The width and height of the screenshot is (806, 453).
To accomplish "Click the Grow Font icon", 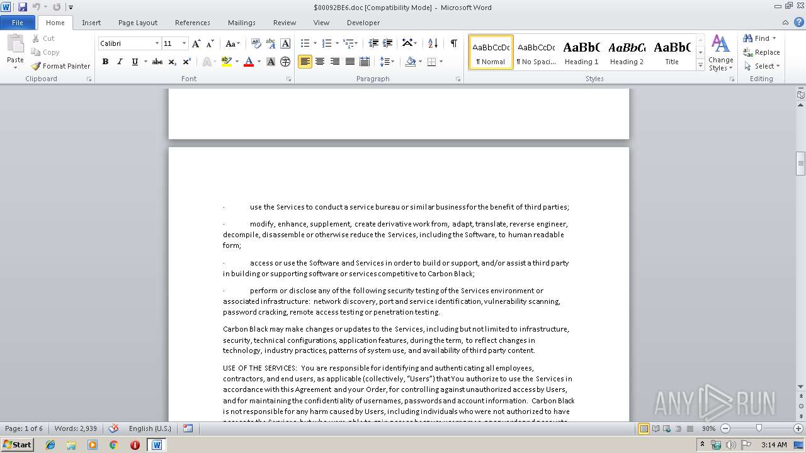I will coord(196,43).
